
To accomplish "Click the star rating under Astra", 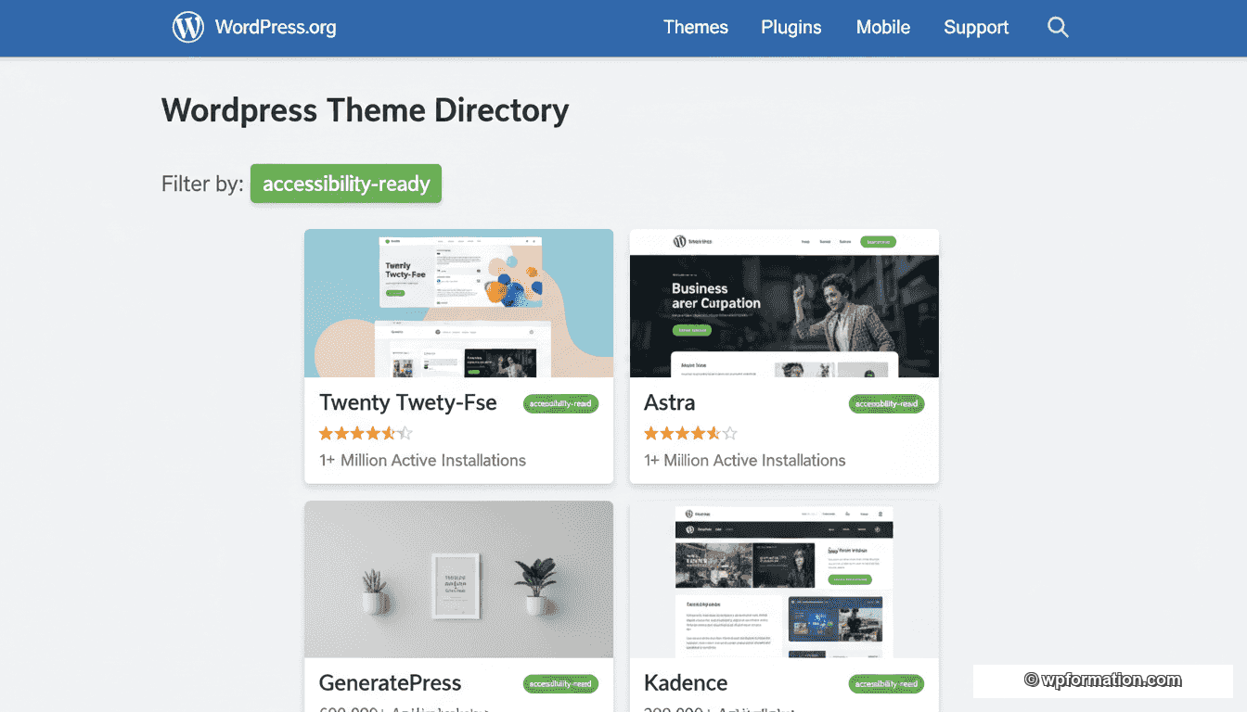I will point(690,433).
